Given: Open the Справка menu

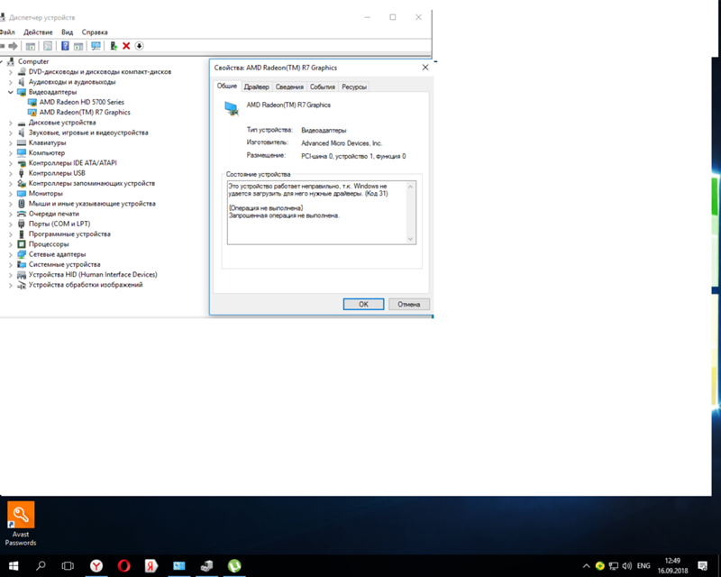Looking at the screenshot, I should (x=95, y=32).
